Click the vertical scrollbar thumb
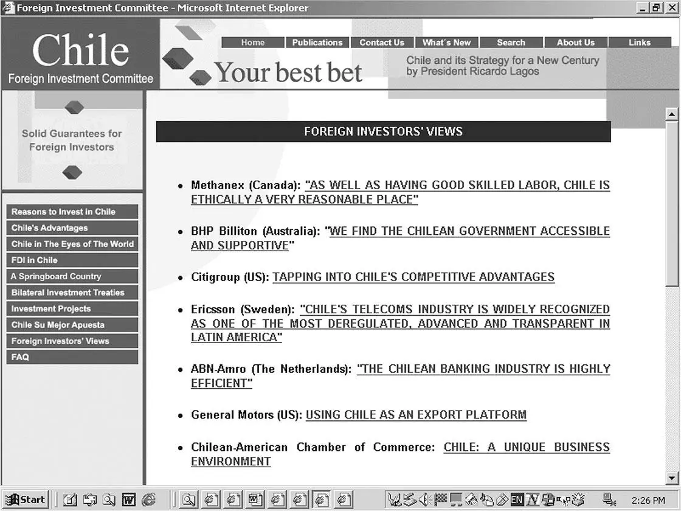681x511 pixels. (671, 204)
